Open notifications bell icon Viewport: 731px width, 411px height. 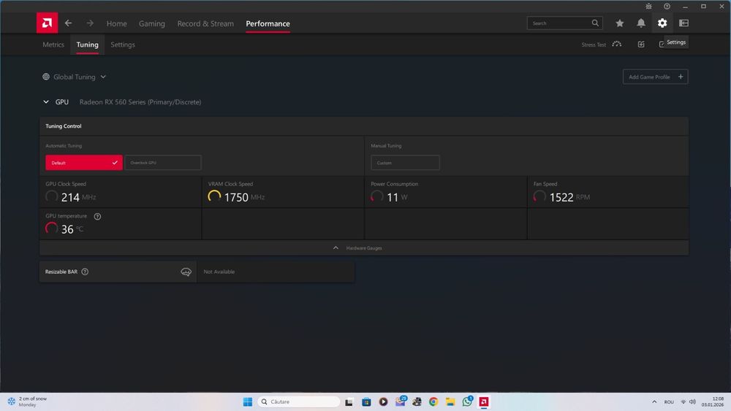641,23
